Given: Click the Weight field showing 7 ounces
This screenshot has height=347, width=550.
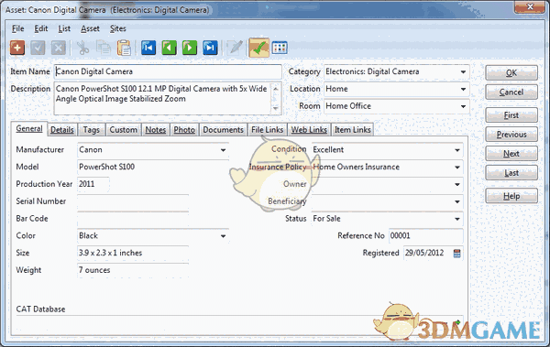Looking at the screenshot, I should [133, 270].
